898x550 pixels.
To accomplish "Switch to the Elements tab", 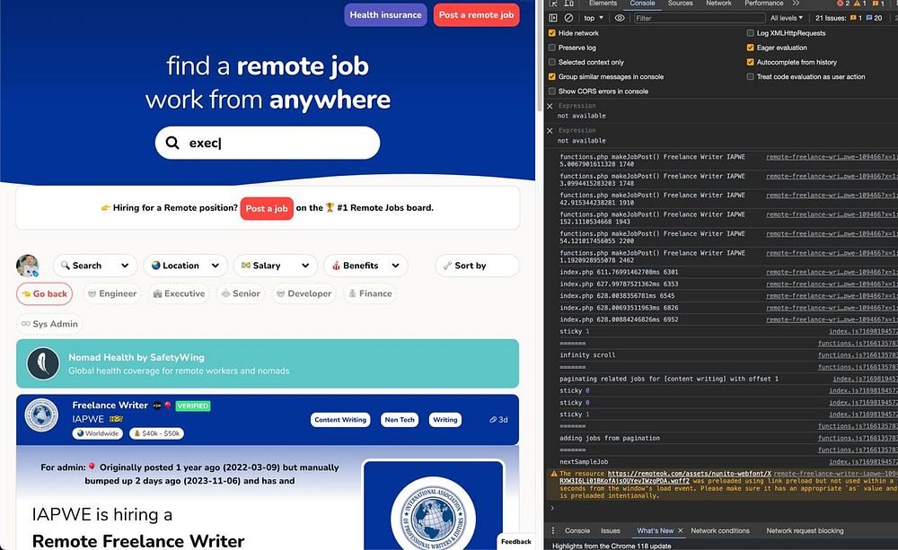I will tap(603, 4).
